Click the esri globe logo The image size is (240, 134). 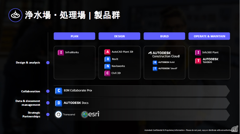pyautogui.click(x=85, y=114)
